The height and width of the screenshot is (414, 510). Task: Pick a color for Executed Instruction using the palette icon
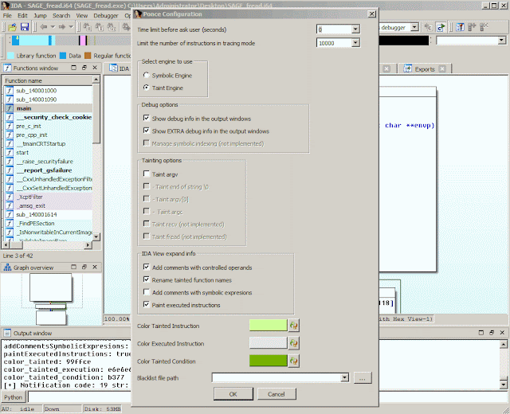294,343
